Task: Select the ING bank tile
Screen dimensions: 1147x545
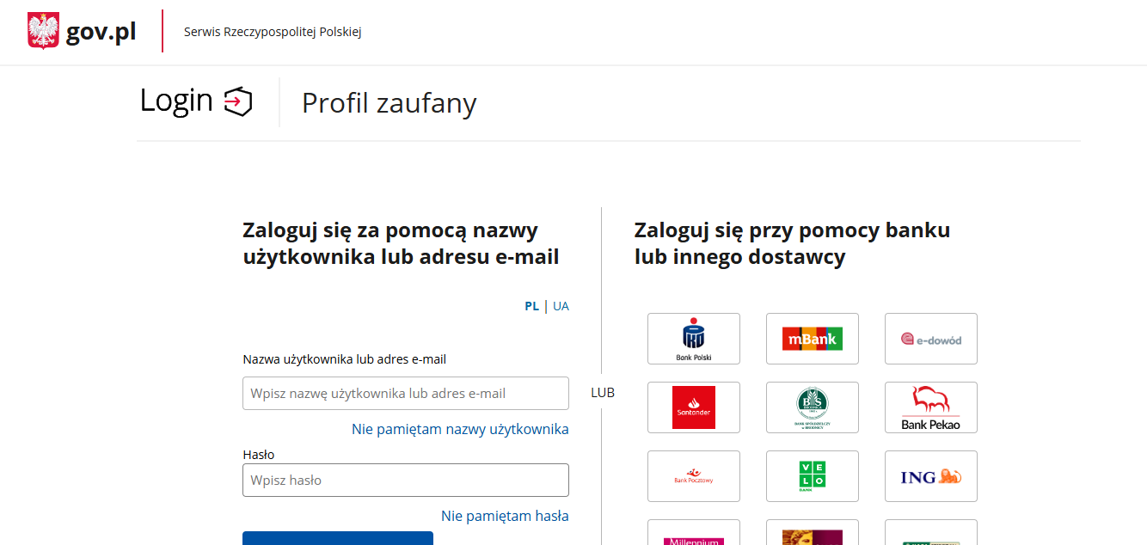Action: coord(931,475)
